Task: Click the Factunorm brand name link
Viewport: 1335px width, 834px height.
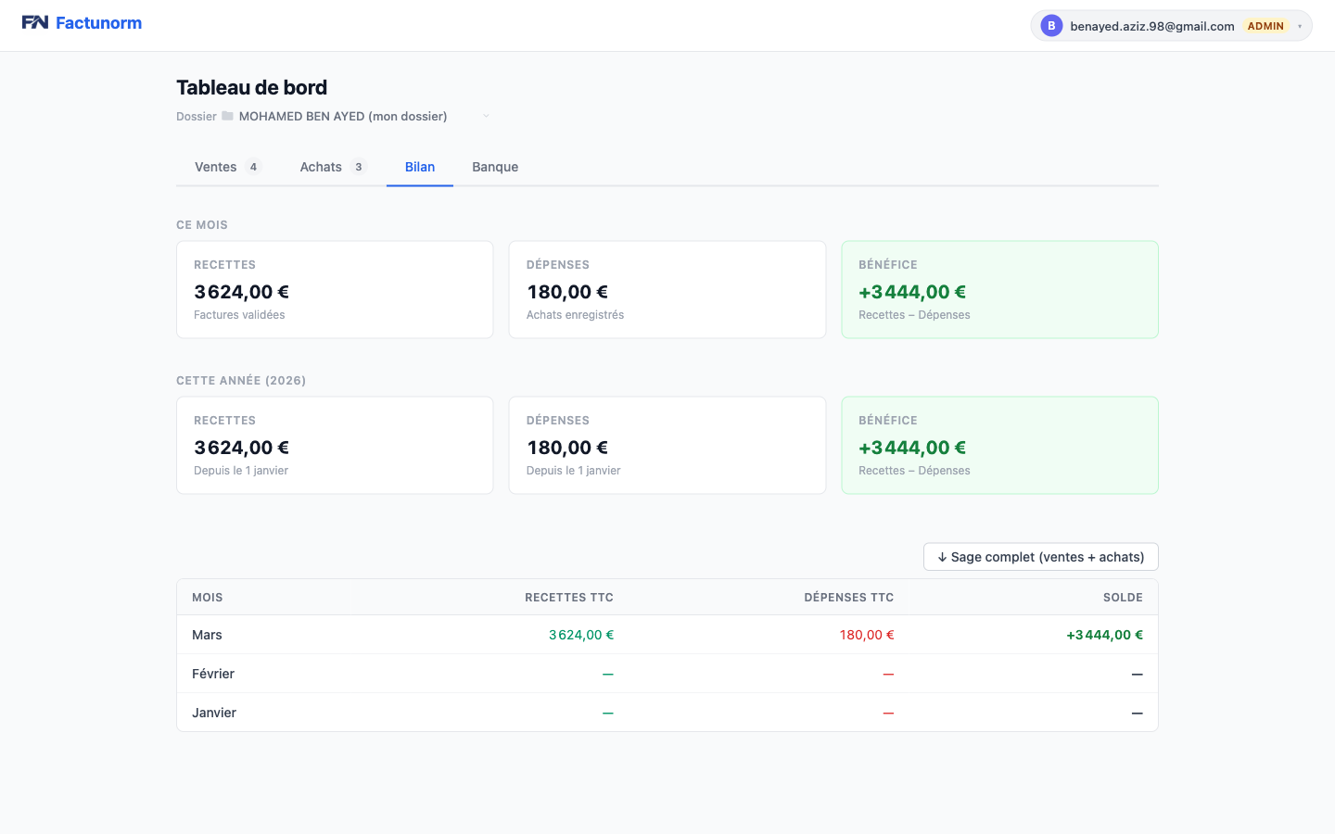Action: click(98, 22)
